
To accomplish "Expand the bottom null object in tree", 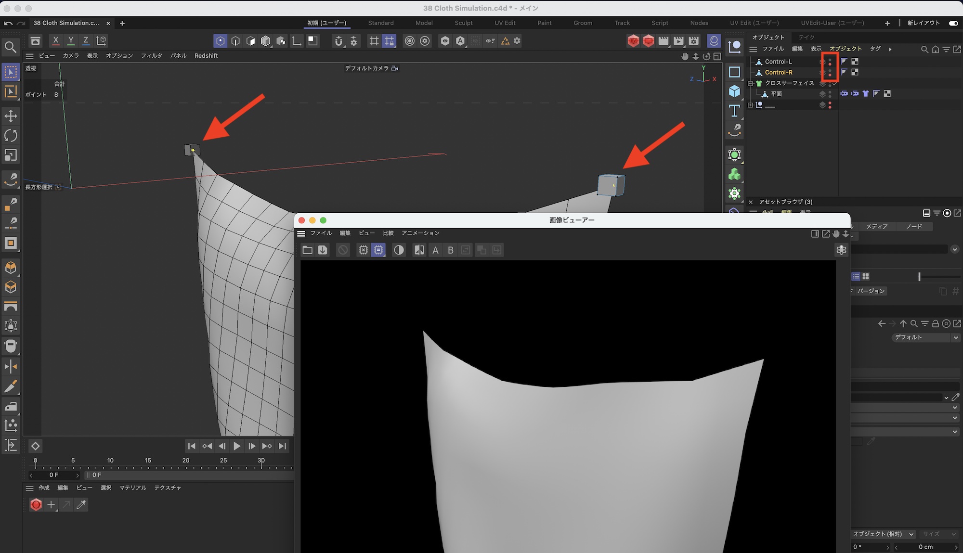I will point(750,105).
